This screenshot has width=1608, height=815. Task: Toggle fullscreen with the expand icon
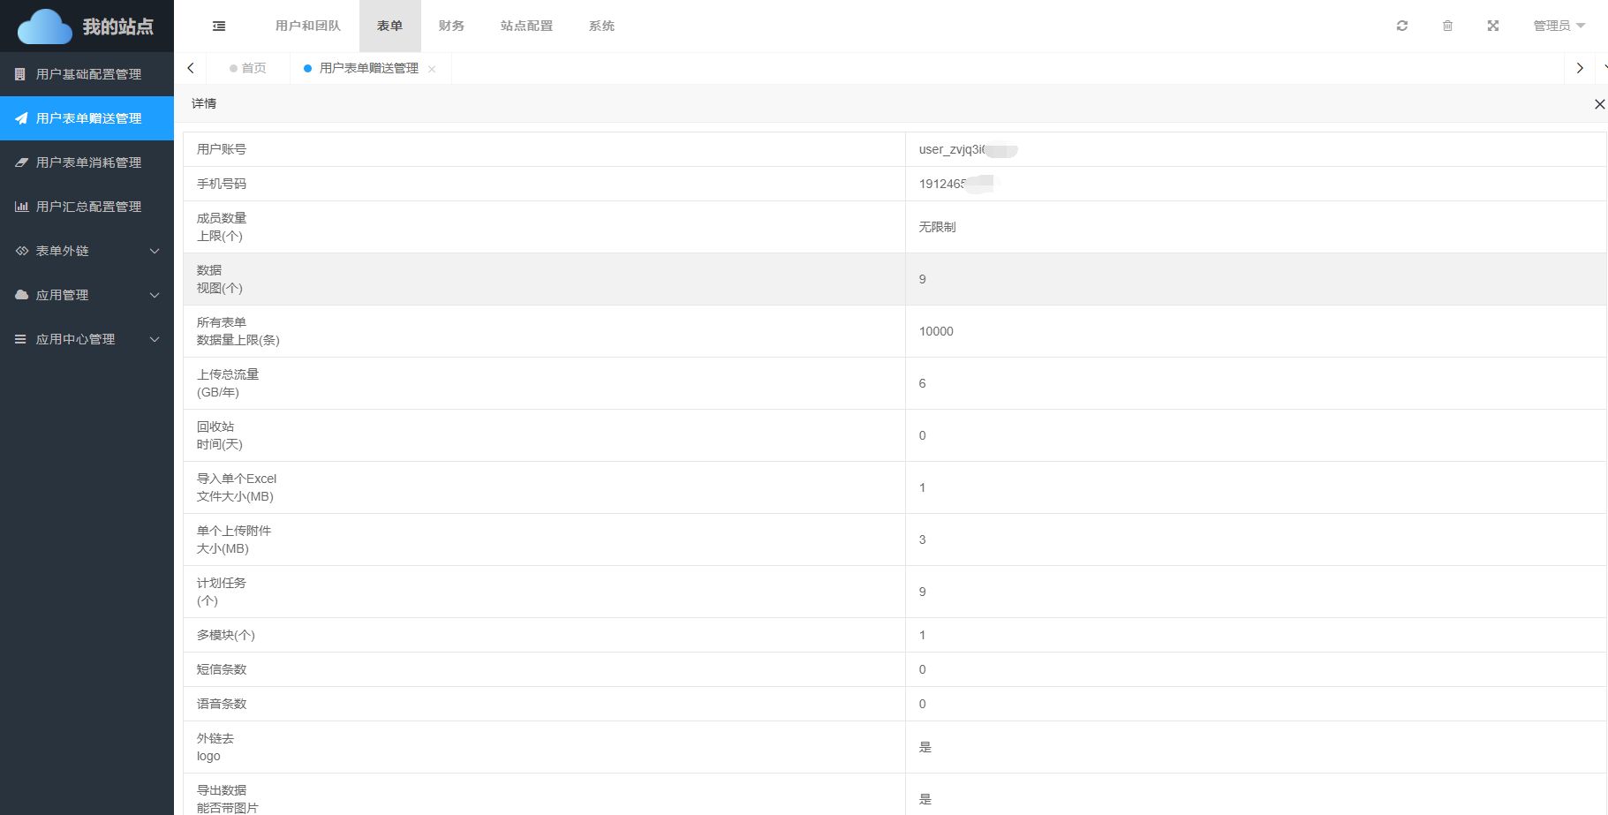(x=1493, y=26)
